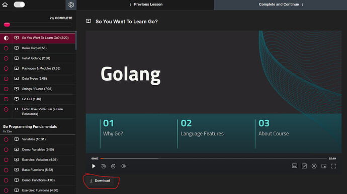Click the Golang video slide
347x194 pixels.
(x=214, y=92)
